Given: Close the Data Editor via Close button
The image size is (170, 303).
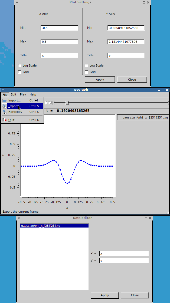Looking at the screenshot, I should coord(135,295).
